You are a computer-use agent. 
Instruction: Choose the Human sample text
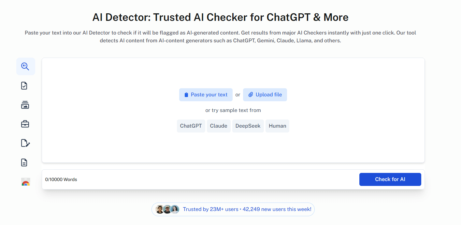[x=277, y=126]
